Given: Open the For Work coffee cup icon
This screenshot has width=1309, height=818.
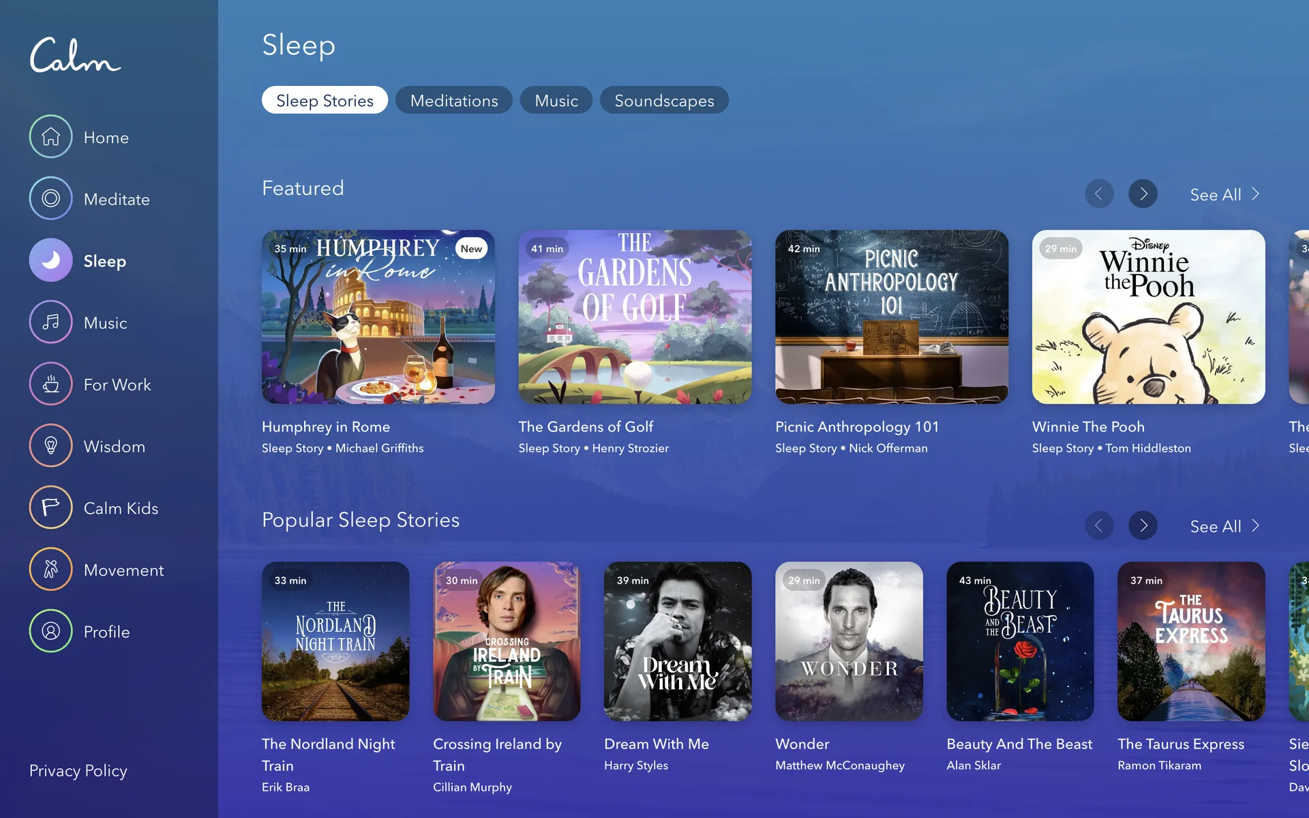Looking at the screenshot, I should tap(50, 384).
